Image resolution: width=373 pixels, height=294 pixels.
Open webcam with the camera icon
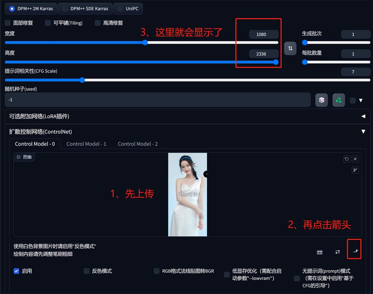tap(320, 252)
